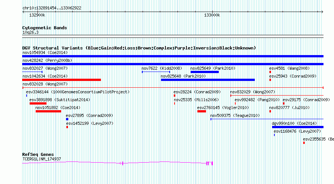Click the ruler's left arrow

click(x=23, y=12)
